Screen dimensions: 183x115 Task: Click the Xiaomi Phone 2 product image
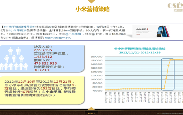(x=151, y=31)
